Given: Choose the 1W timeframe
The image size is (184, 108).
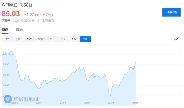Looking at the screenshot, I should tap(74, 39).
